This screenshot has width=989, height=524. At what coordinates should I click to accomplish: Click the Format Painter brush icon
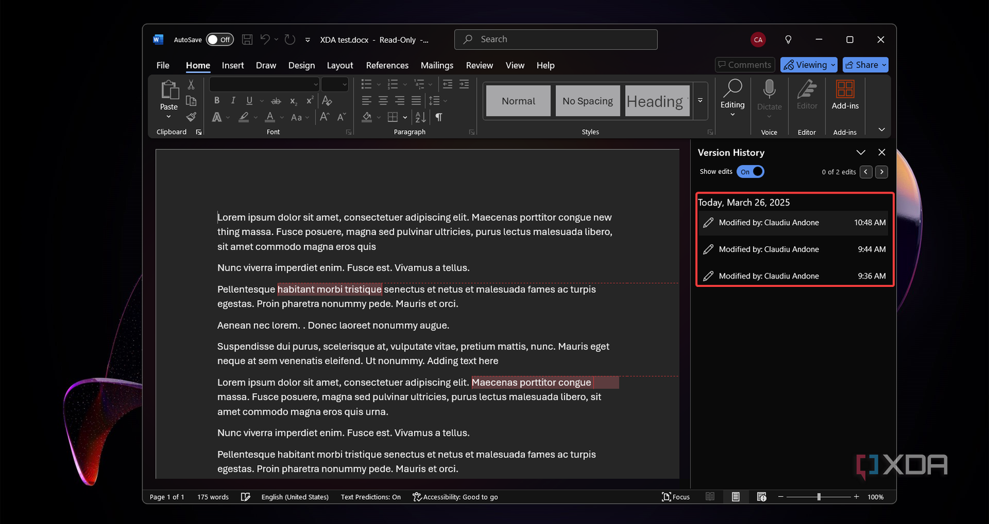tap(191, 117)
